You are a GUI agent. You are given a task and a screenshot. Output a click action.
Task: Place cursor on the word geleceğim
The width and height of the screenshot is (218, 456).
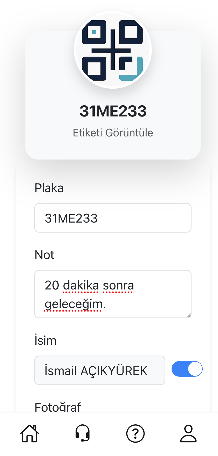tap(73, 304)
